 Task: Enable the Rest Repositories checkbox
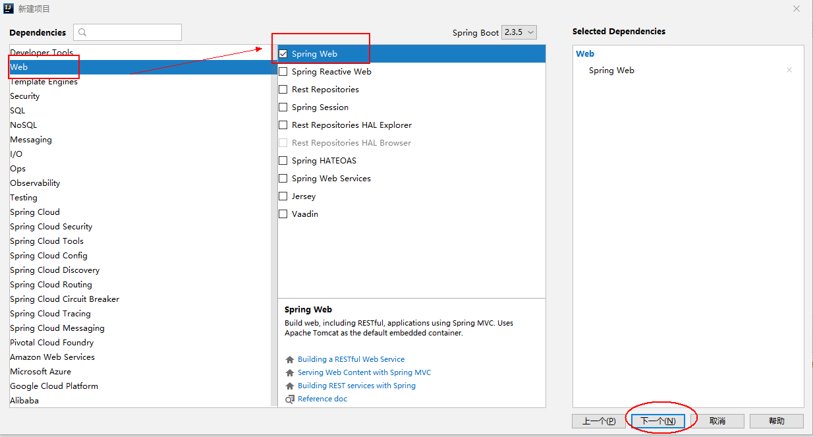tap(283, 90)
